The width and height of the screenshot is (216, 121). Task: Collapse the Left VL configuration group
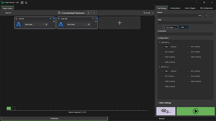tap(160, 67)
